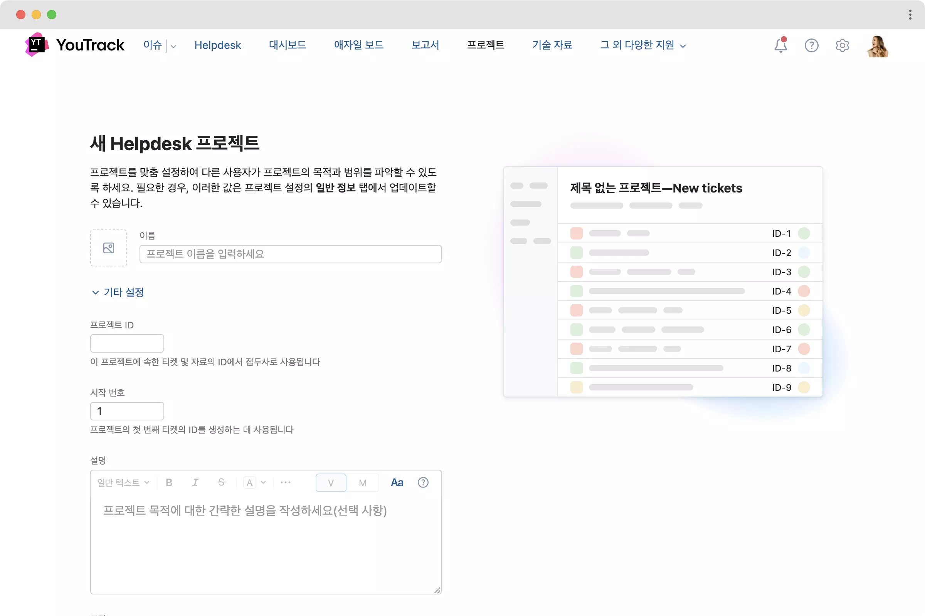Open editor formatting help icon

click(x=423, y=482)
